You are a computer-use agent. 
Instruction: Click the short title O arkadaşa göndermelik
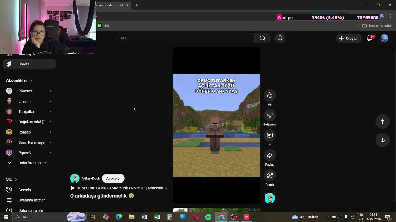point(102,196)
